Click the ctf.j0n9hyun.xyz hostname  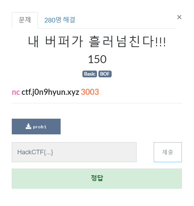[x=50, y=92]
